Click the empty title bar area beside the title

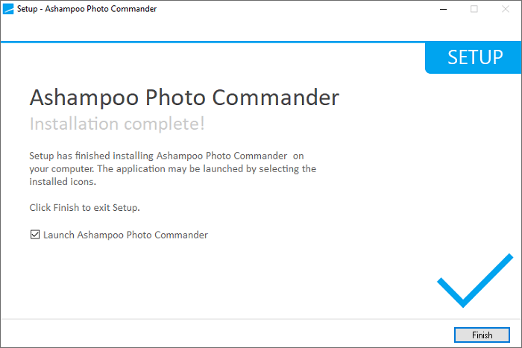pyautogui.click(x=298, y=9)
